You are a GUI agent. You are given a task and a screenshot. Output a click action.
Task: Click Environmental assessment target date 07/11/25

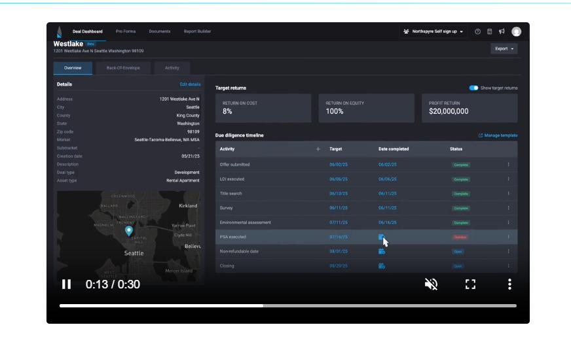tap(339, 222)
